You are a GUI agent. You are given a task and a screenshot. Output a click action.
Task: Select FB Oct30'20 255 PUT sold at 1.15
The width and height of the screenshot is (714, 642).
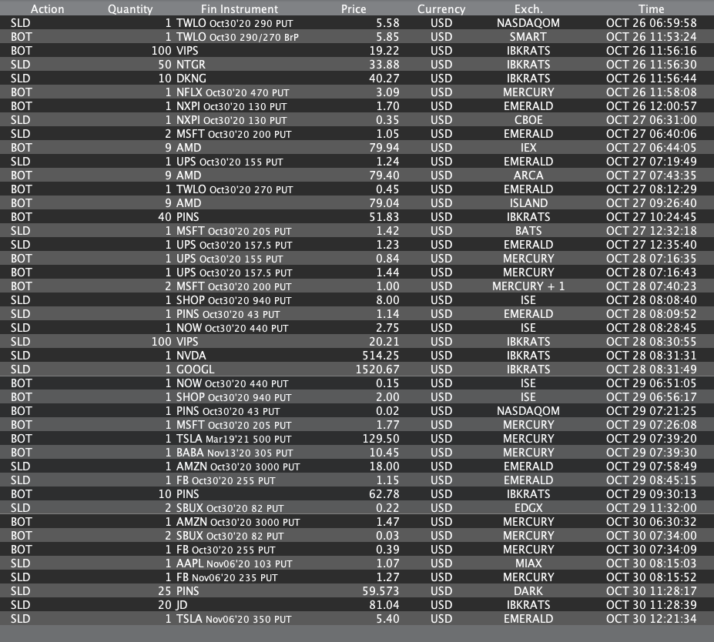(357, 480)
